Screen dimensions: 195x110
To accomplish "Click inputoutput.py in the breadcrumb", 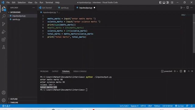I will [x=49, y=12].
